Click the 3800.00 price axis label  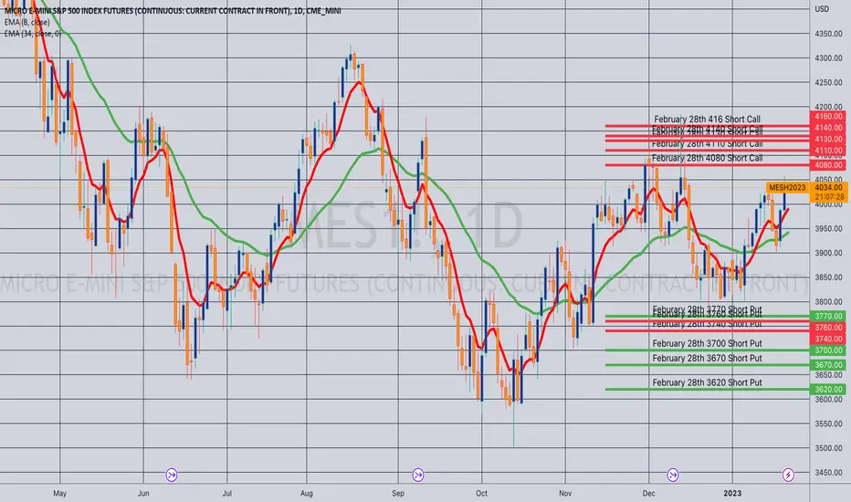point(829,302)
